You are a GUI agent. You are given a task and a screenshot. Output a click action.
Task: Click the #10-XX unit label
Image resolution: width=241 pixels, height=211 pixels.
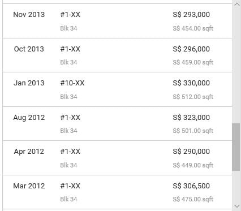click(x=72, y=83)
